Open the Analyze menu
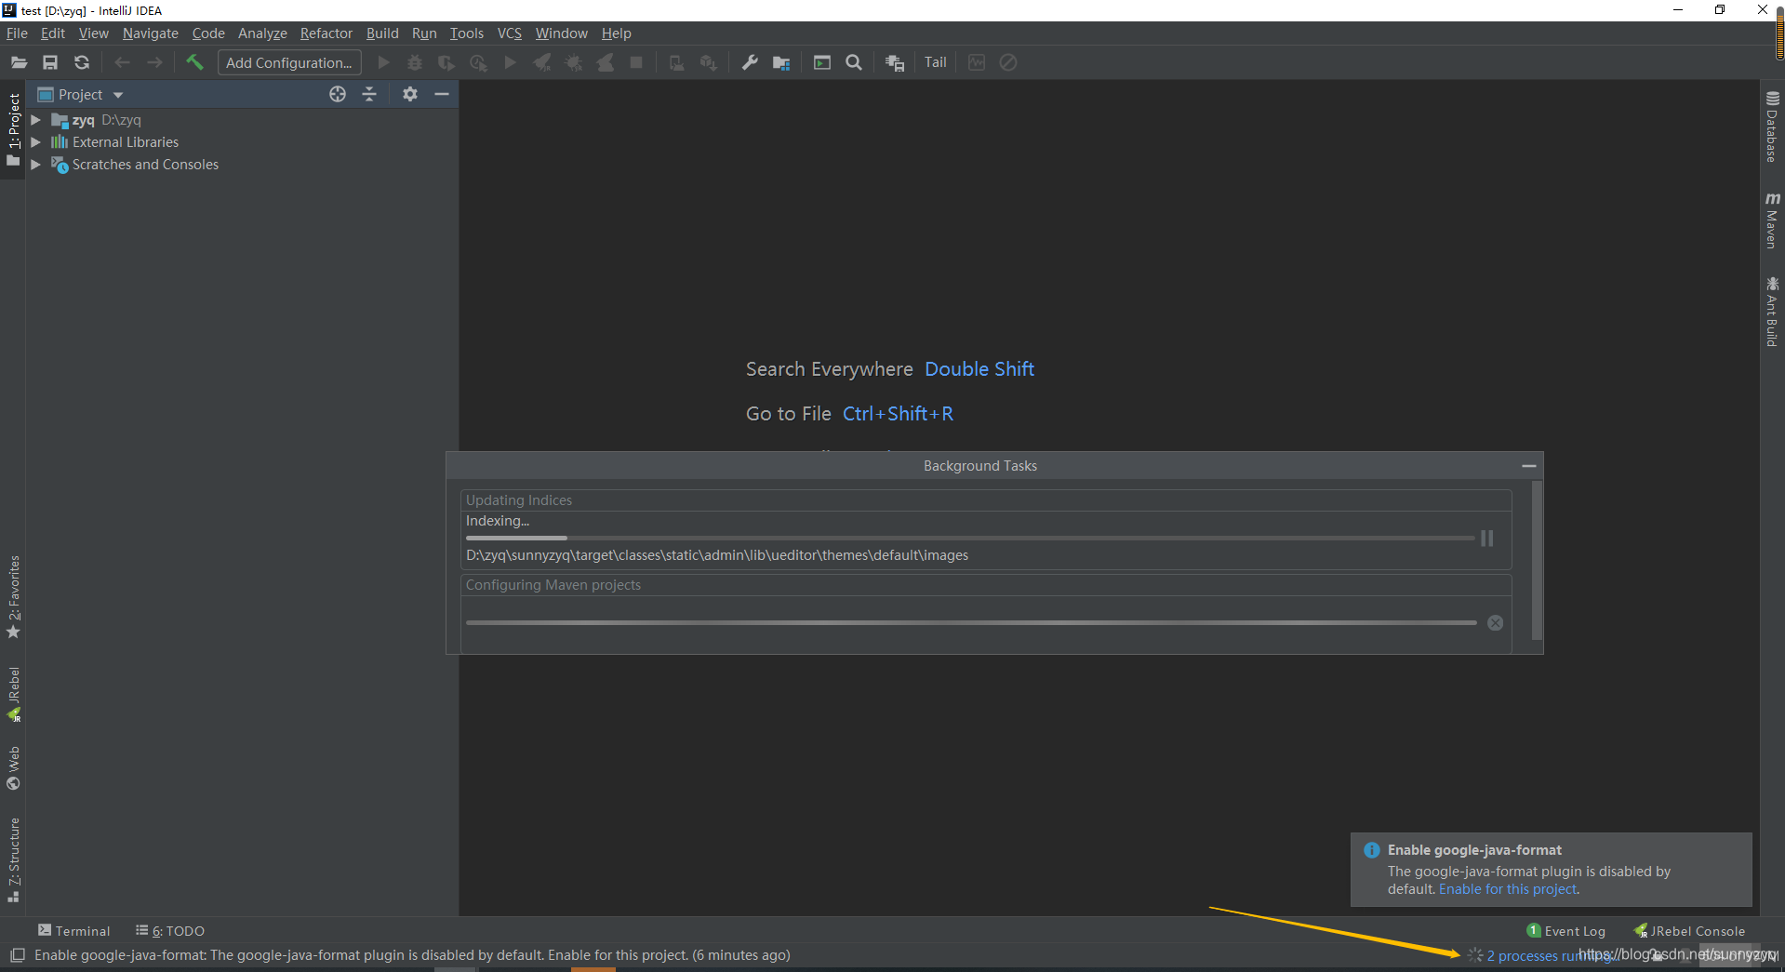 coord(262,33)
